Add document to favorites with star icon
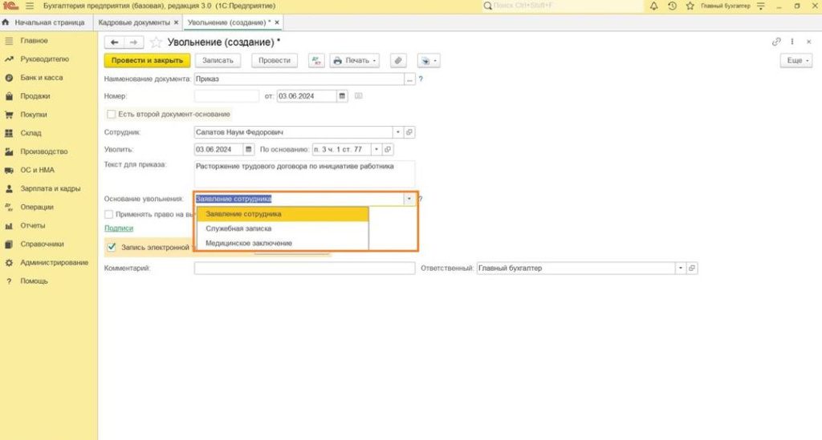 pos(156,42)
